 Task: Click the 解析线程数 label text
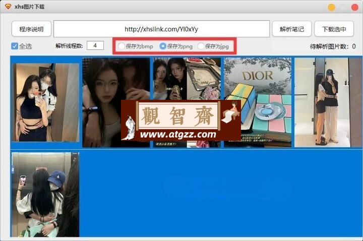[69, 46]
